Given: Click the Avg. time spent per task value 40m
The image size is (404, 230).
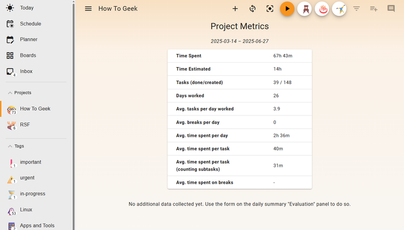Looking at the screenshot, I should 278,149.
